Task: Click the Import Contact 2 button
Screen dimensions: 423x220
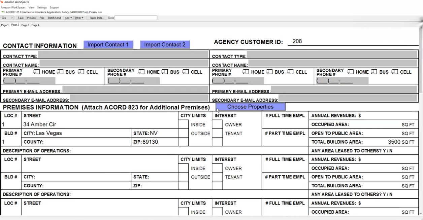Action: [x=165, y=45]
